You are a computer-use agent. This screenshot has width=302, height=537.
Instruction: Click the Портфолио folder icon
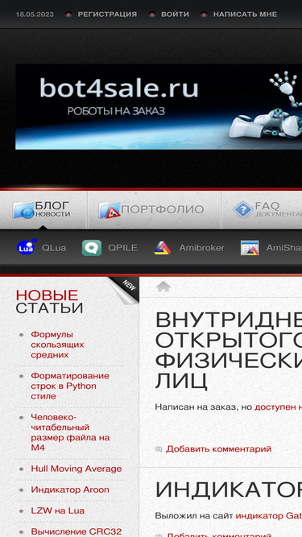click(x=110, y=210)
